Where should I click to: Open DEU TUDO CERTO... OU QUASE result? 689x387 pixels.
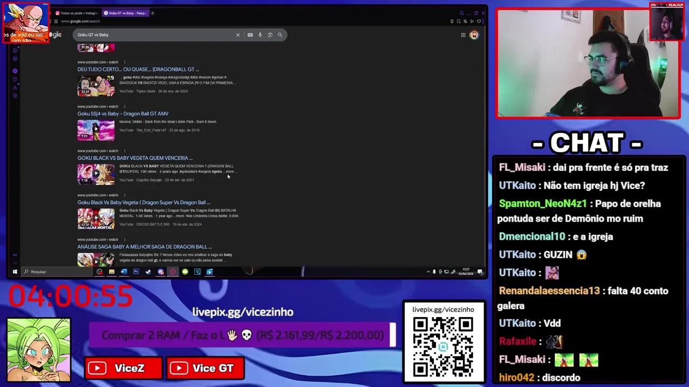pyautogui.click(x=138, y=69)
